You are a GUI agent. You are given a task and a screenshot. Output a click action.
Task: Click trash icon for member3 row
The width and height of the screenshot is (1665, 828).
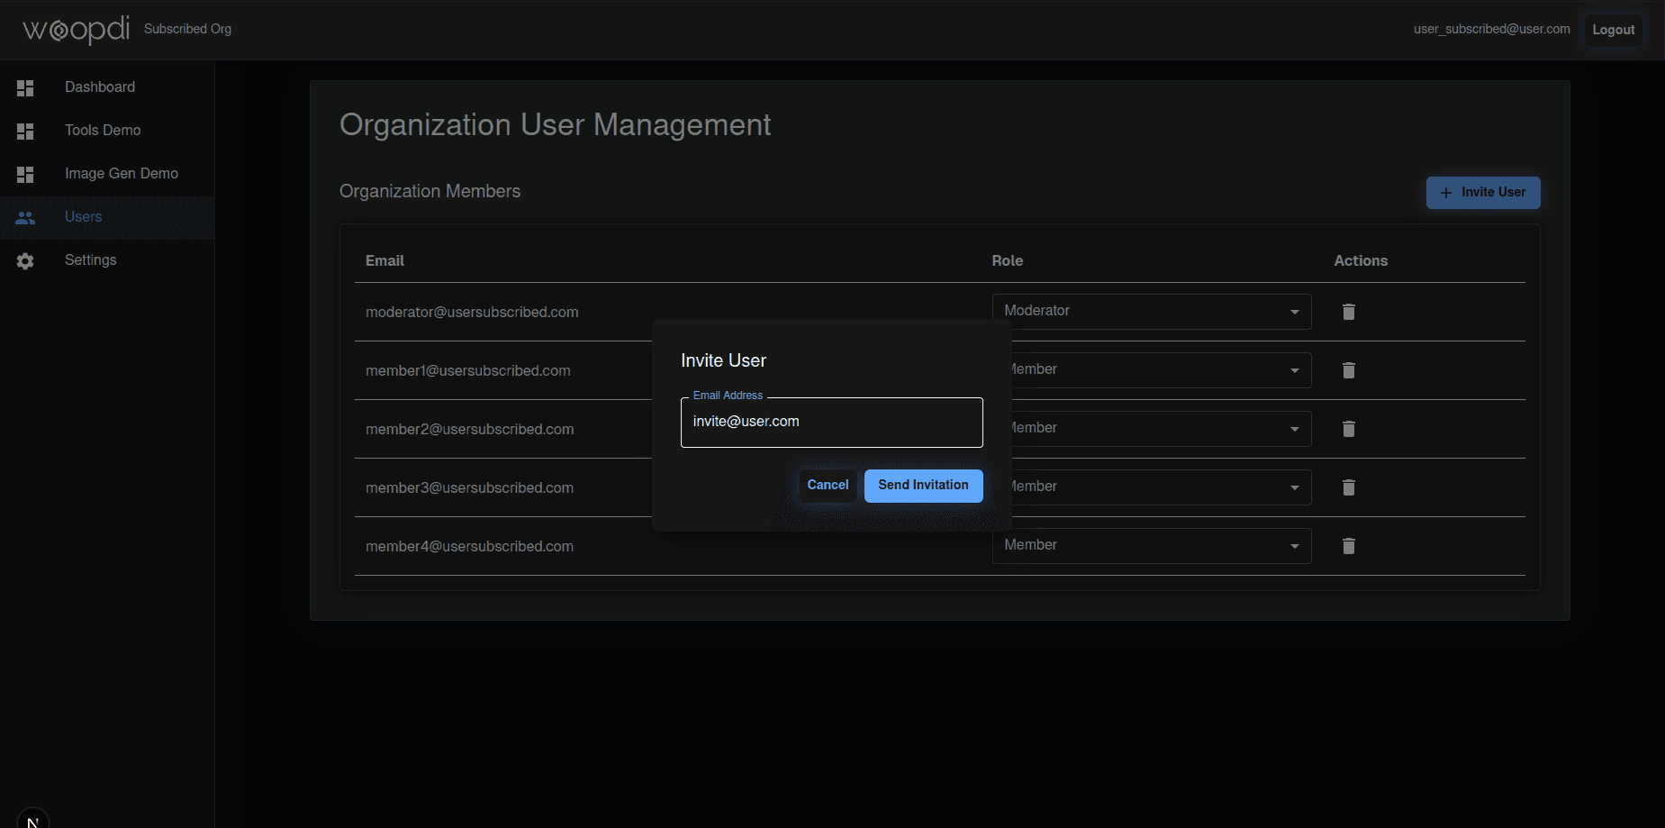tap(1348, 487)
